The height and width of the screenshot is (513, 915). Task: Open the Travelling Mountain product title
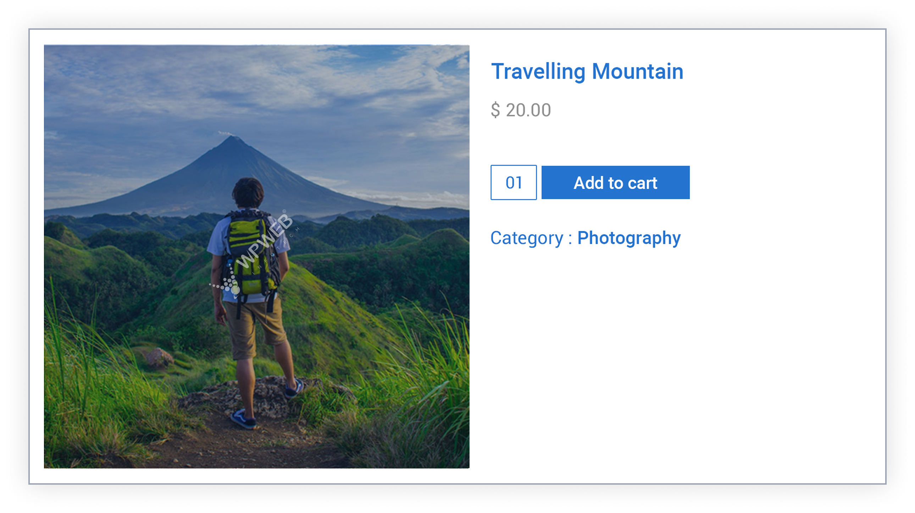[587, 72]
